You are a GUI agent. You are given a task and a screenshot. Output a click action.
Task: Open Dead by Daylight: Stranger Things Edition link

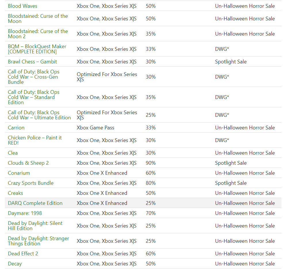[38, 241]
